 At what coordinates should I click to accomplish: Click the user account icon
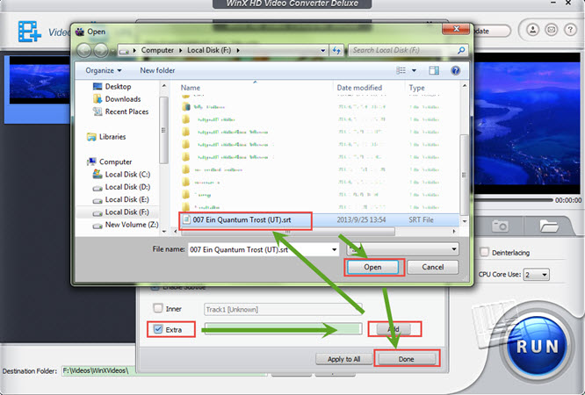point(534,30)
